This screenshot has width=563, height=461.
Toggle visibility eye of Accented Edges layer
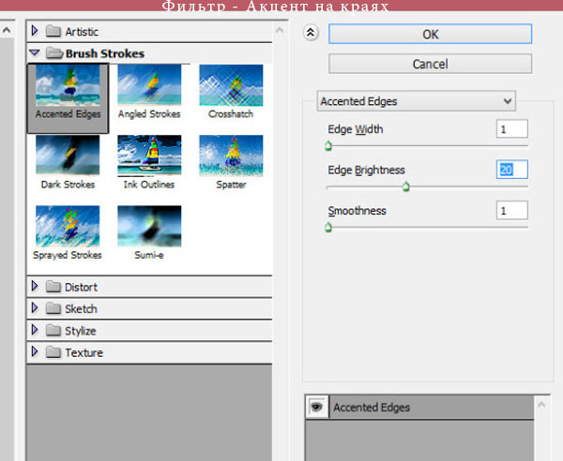pyautogui.click(x=317, y=407)
